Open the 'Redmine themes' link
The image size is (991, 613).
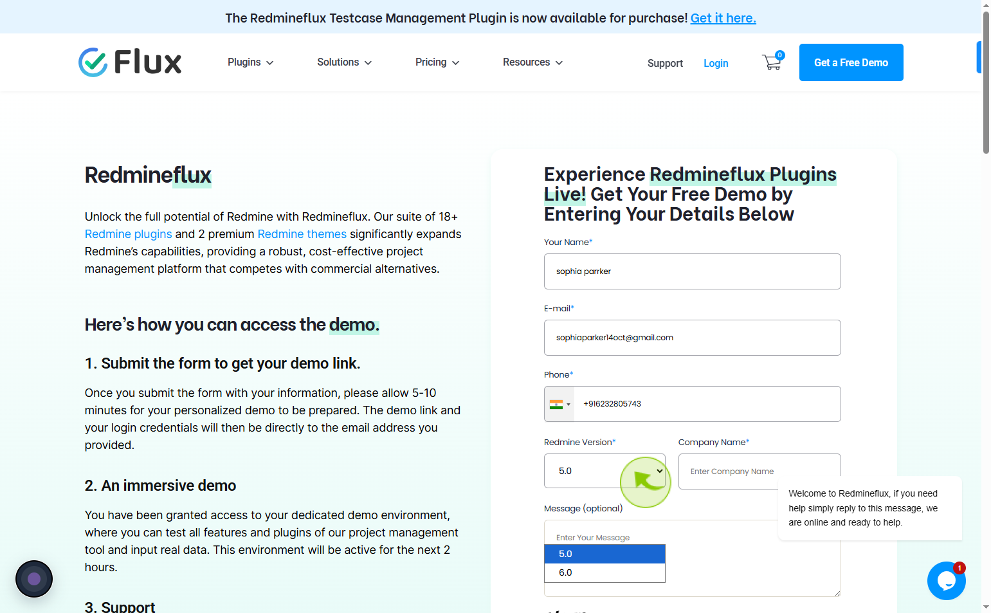tap(302, 234)
